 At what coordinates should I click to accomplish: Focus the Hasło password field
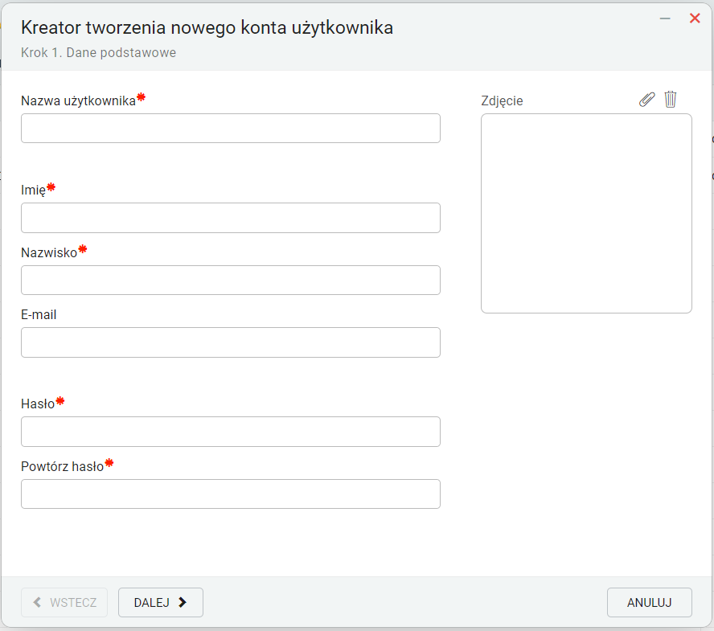click(x=231, y=432)
